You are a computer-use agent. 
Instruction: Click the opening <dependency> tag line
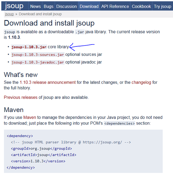tap(20, 136)
